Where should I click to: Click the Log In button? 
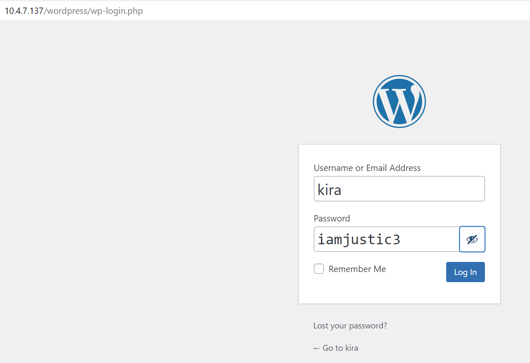click(x=465, y=272)
